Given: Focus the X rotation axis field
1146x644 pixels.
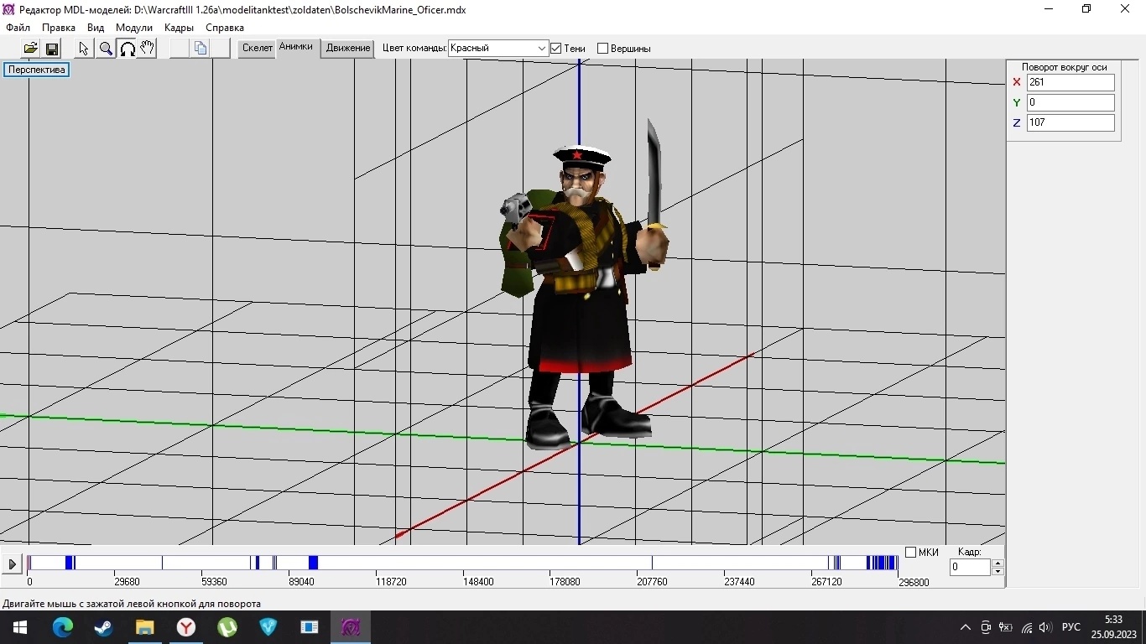Looking at the screenshot, I should pos(1070,82).
